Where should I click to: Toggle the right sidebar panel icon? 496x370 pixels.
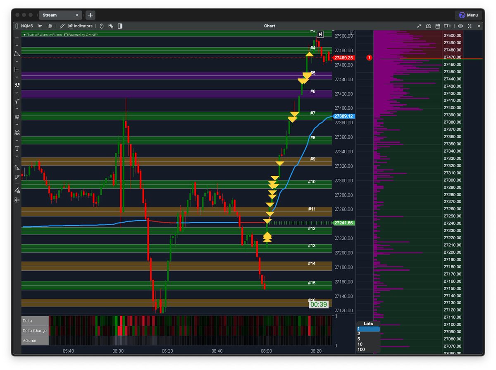pyautogui.click(x=120, y=26)
